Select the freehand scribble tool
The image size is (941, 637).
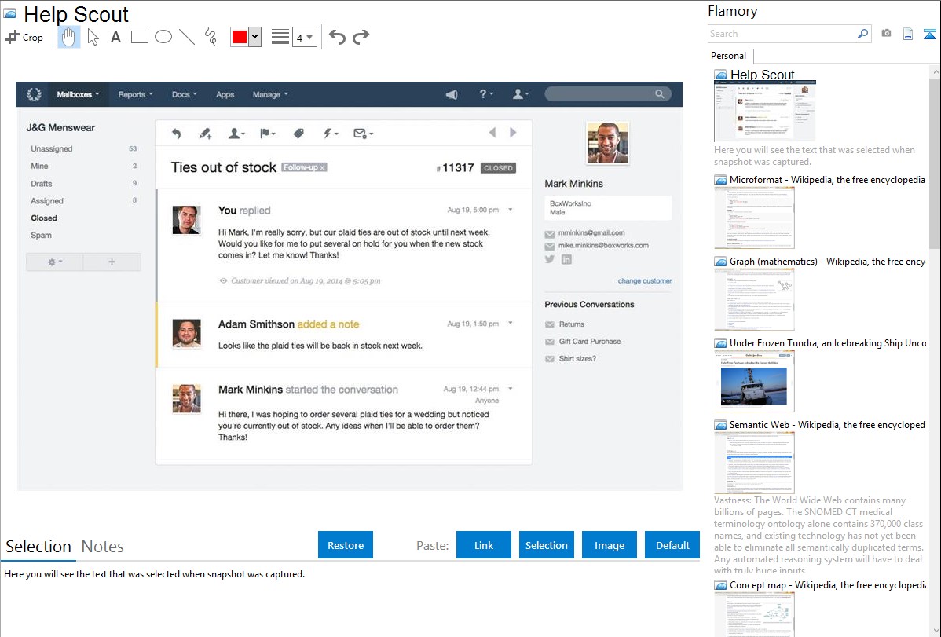pyautogui.click(x=211, y=37)
